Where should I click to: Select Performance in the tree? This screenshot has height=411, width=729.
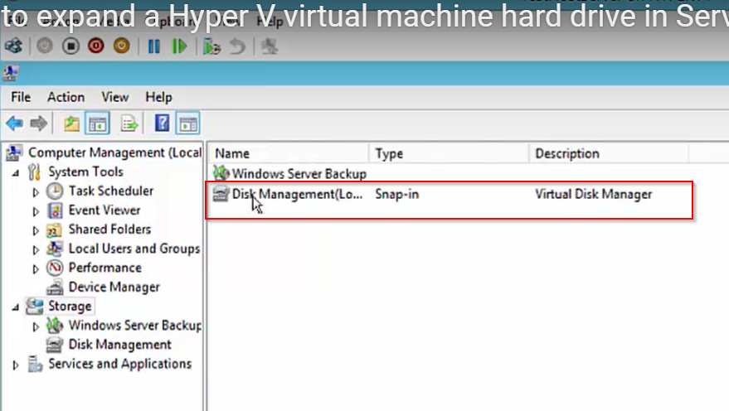(105, 268)
